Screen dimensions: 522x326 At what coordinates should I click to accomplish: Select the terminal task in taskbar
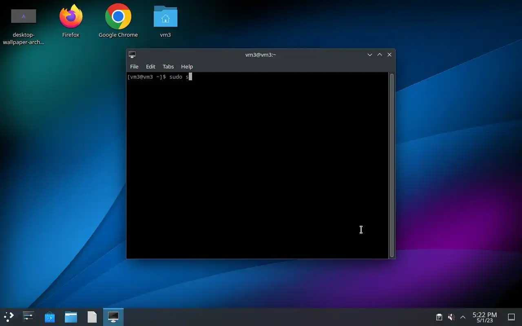coord(113,317)
